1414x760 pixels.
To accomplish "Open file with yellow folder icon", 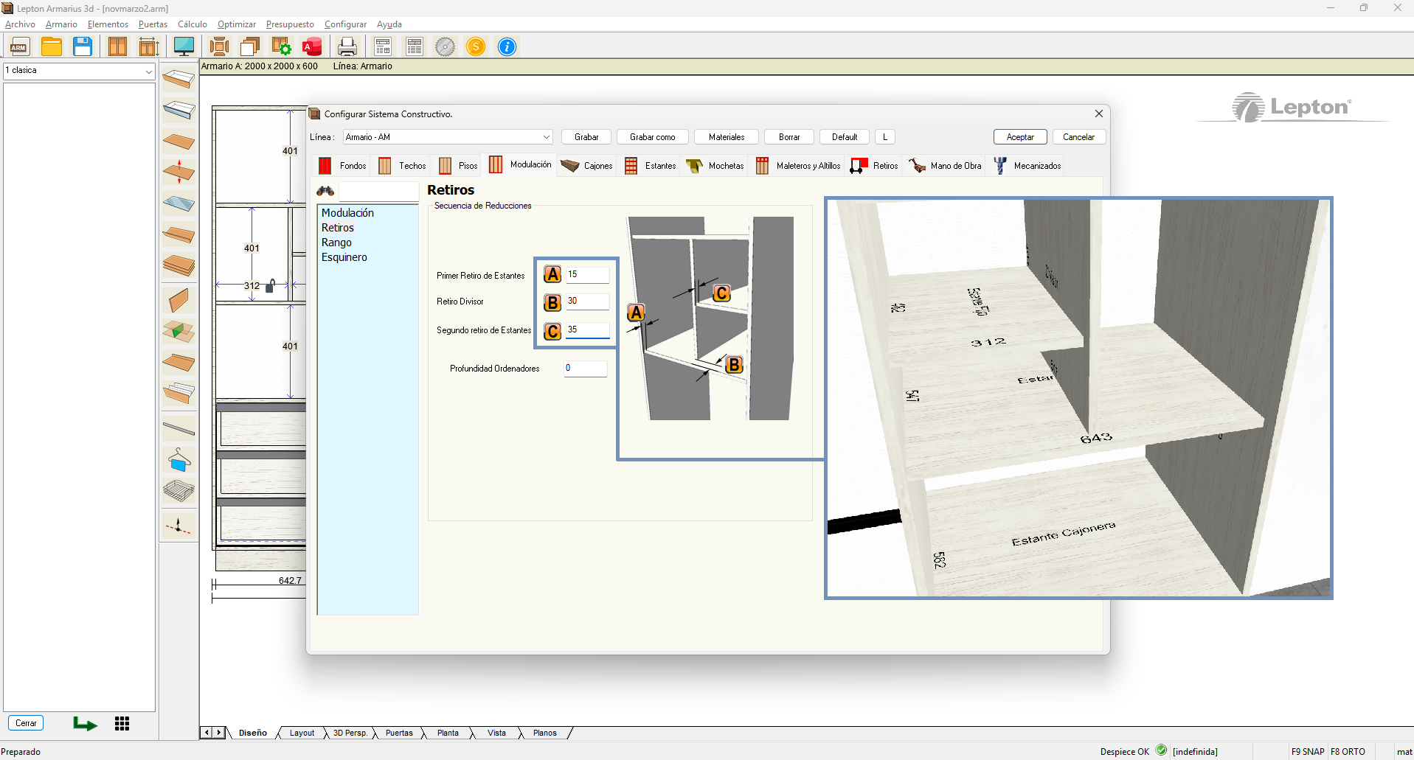I will 52,46.
